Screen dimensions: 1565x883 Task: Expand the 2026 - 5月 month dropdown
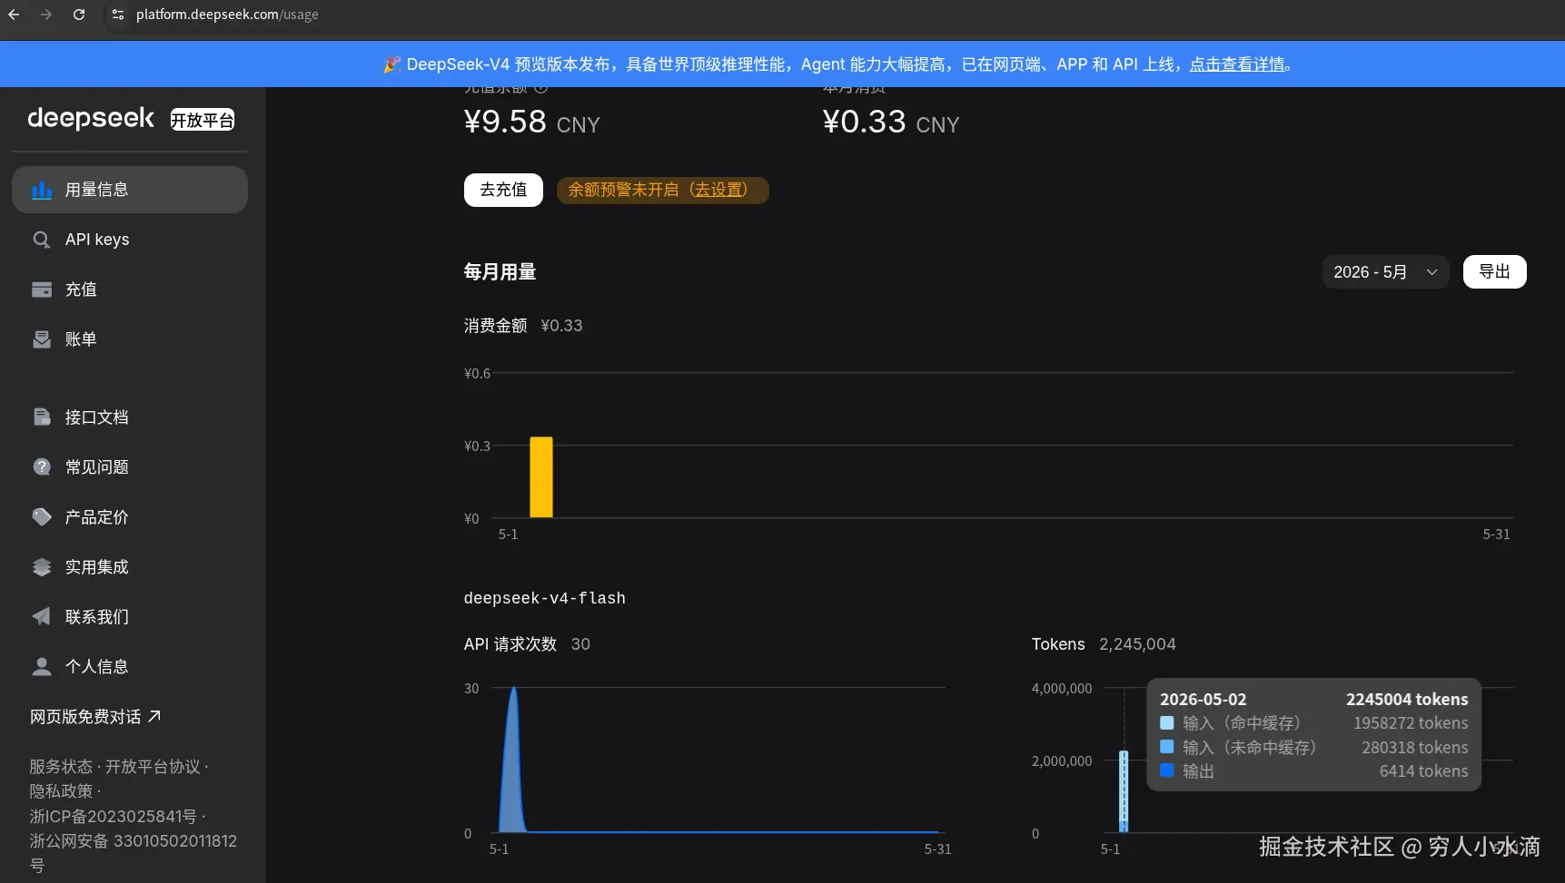pos(1385,272)
